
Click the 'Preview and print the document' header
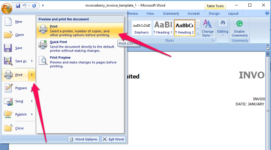64,19
